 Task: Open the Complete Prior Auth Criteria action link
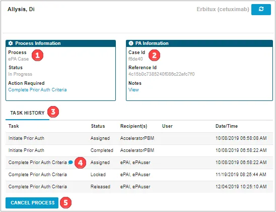point(37,90)
